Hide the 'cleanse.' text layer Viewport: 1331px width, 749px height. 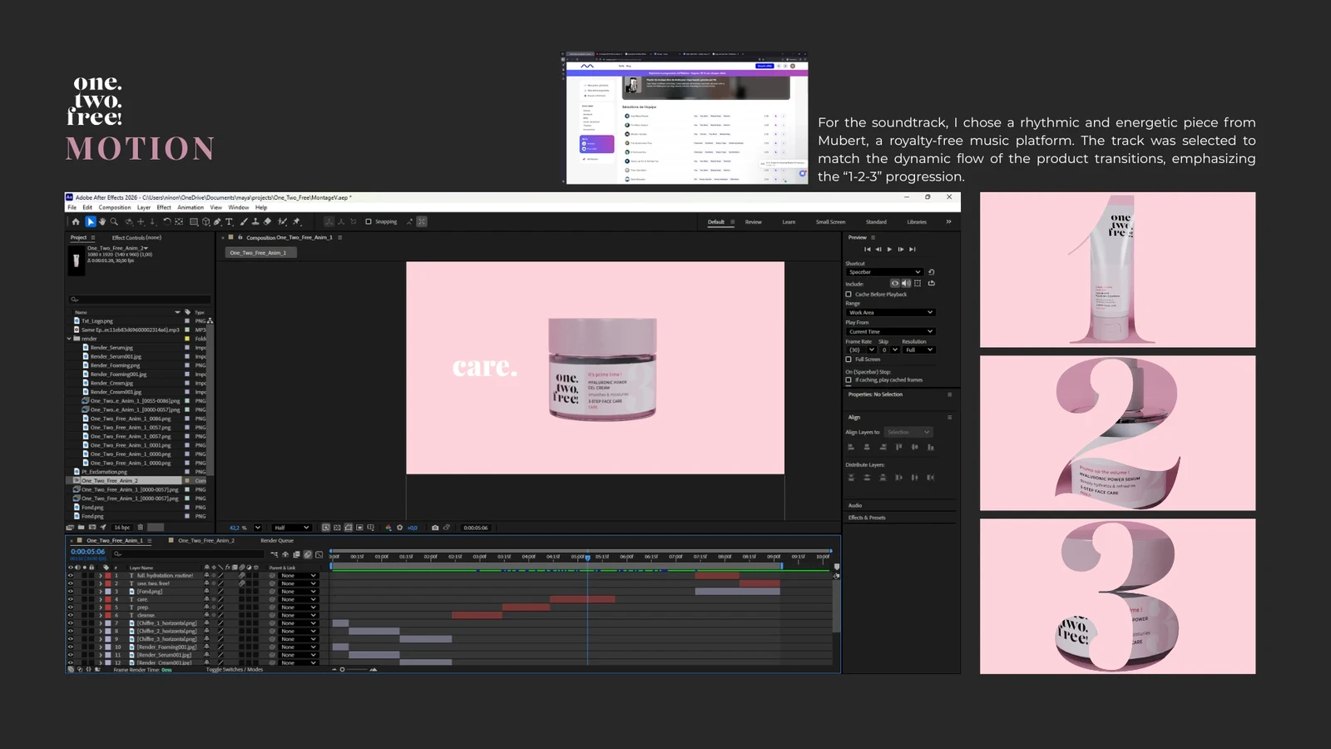(x=71, y=615)
